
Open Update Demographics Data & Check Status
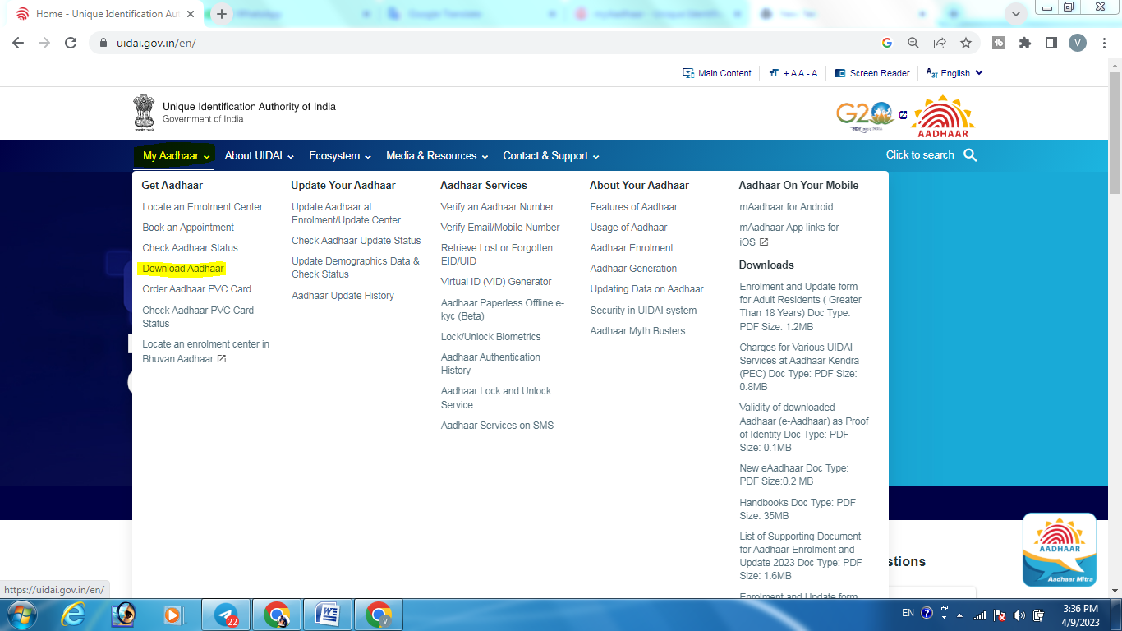point(356,268)
